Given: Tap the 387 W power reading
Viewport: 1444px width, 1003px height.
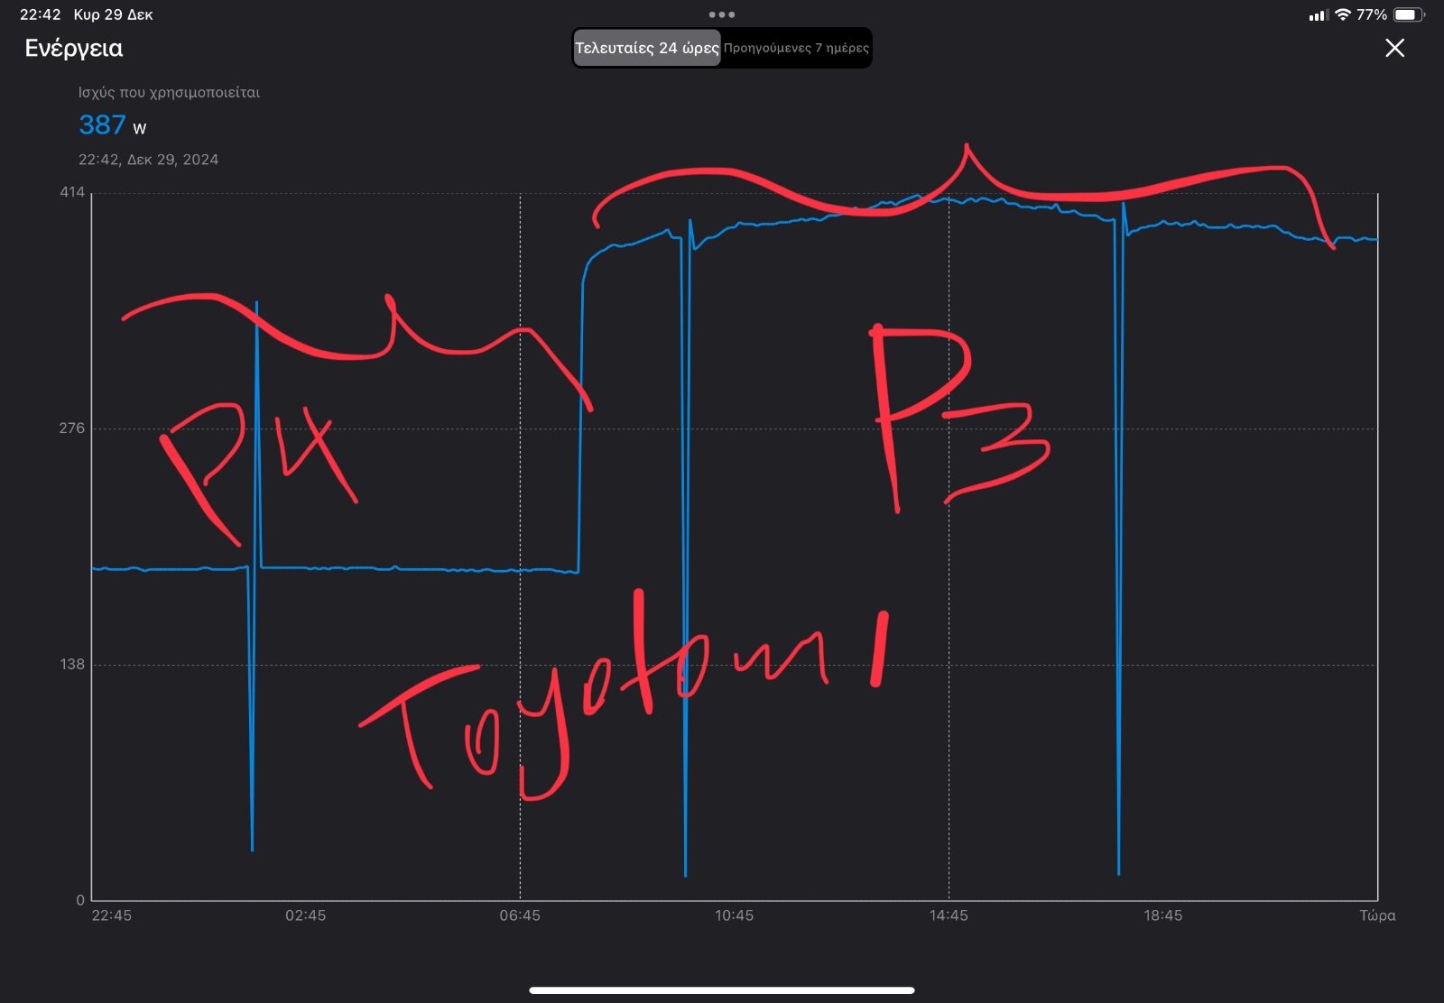Looking at the screenshot, I should point(112,124).
